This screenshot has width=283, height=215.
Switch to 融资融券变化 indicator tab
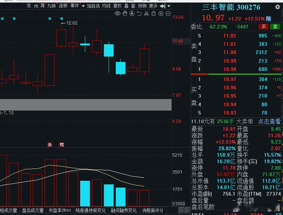tap(124, 210)
